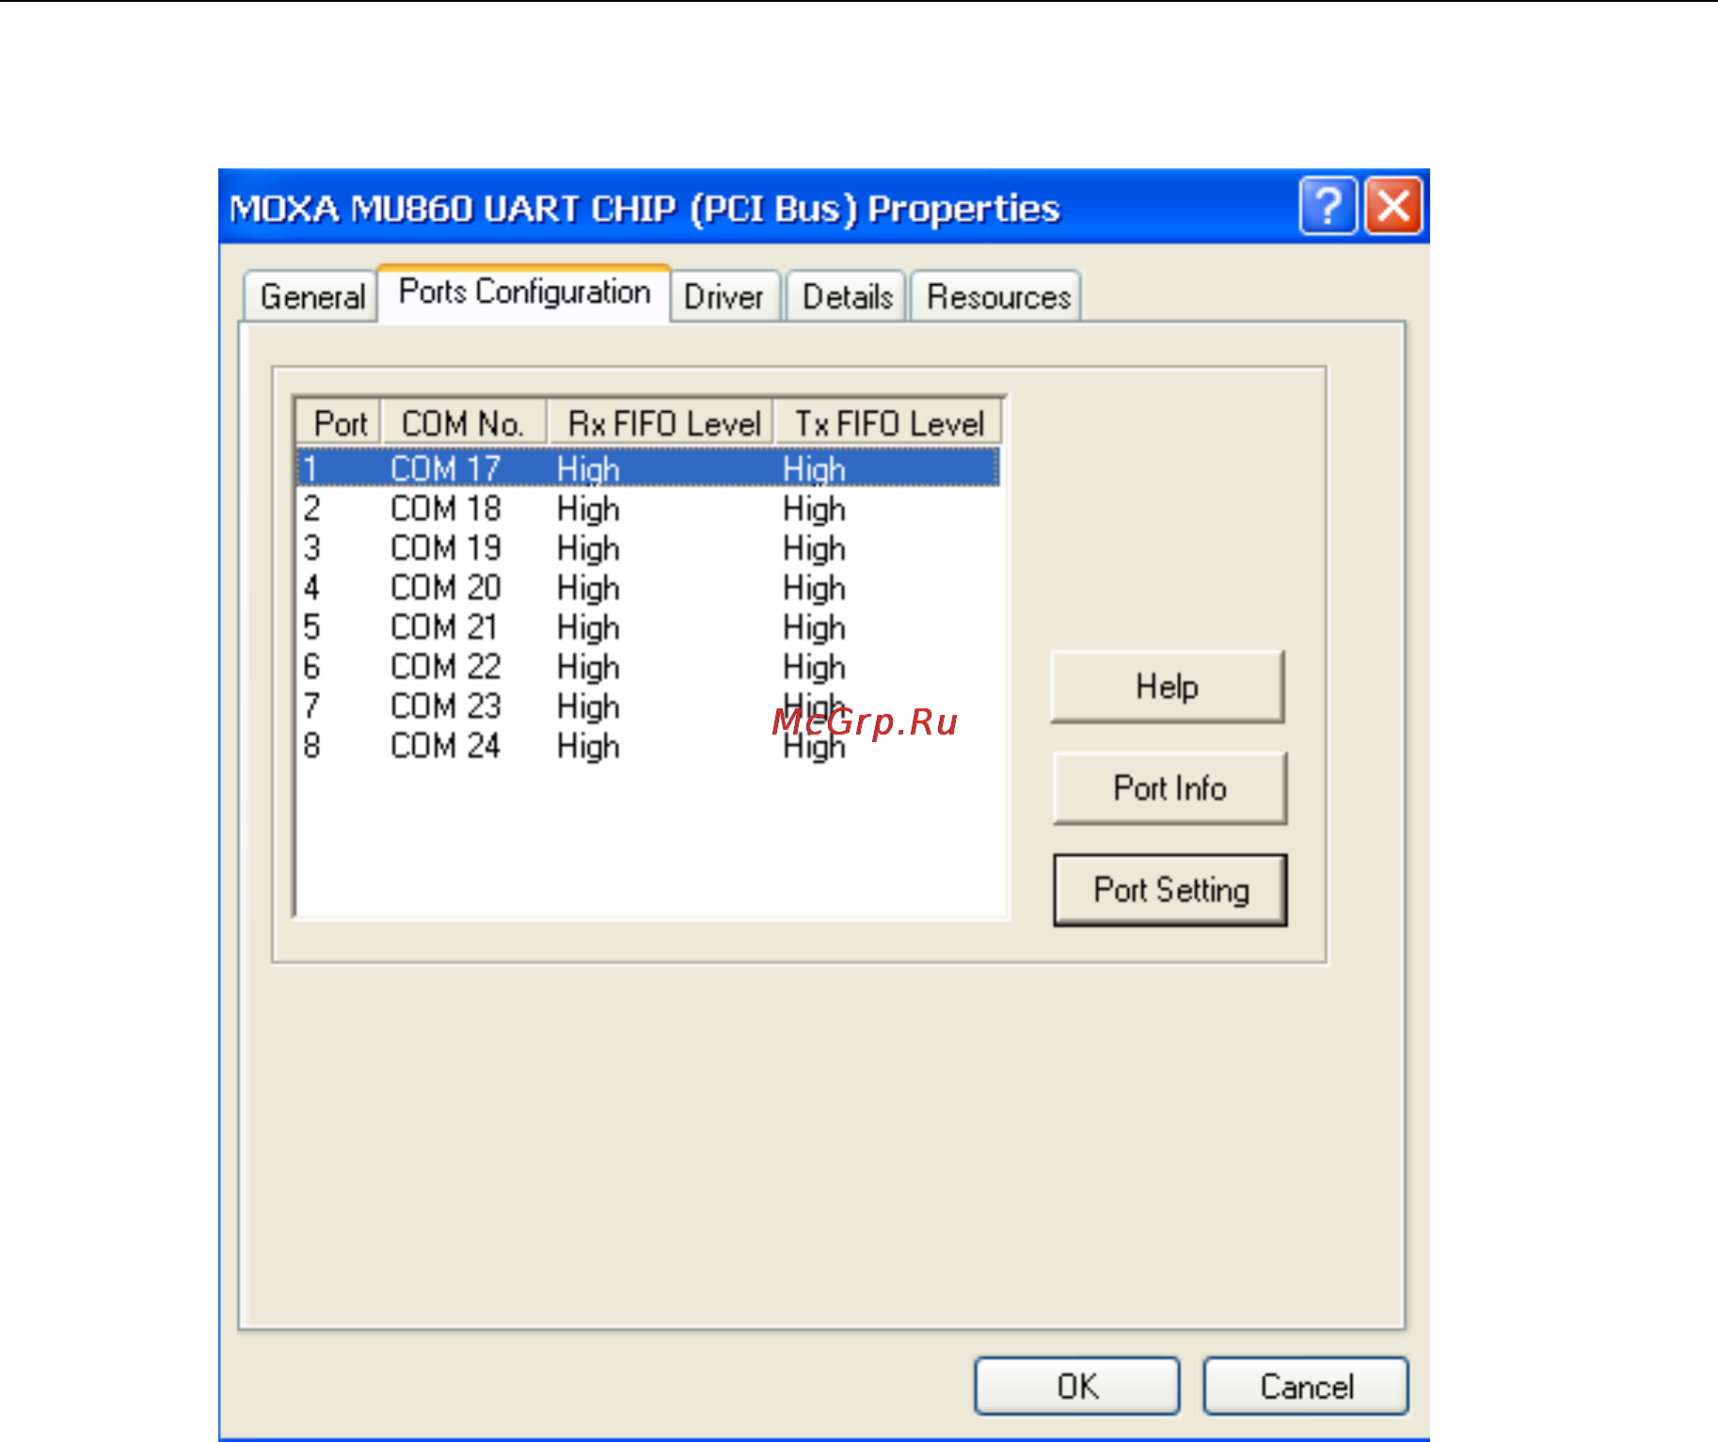The width and height of the screenshot is (1718, 1442).
Task: Select the Ports Configuration tab
Action: (524, 293)
